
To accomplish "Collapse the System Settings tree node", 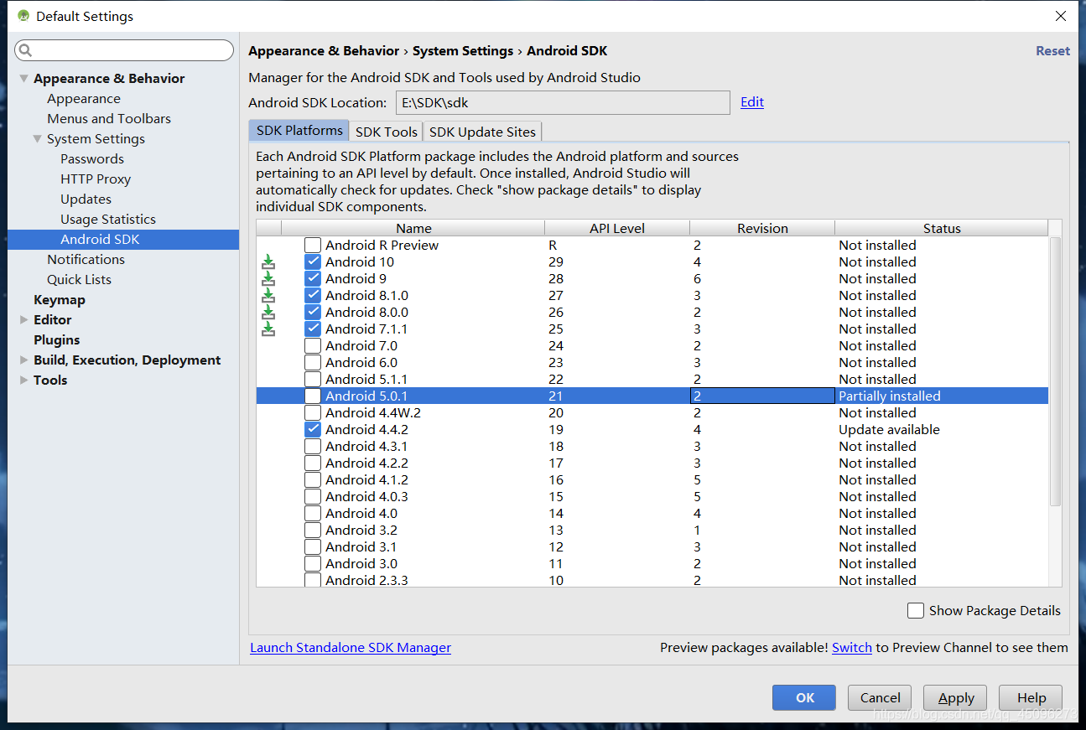I will [x=37, y=138].
